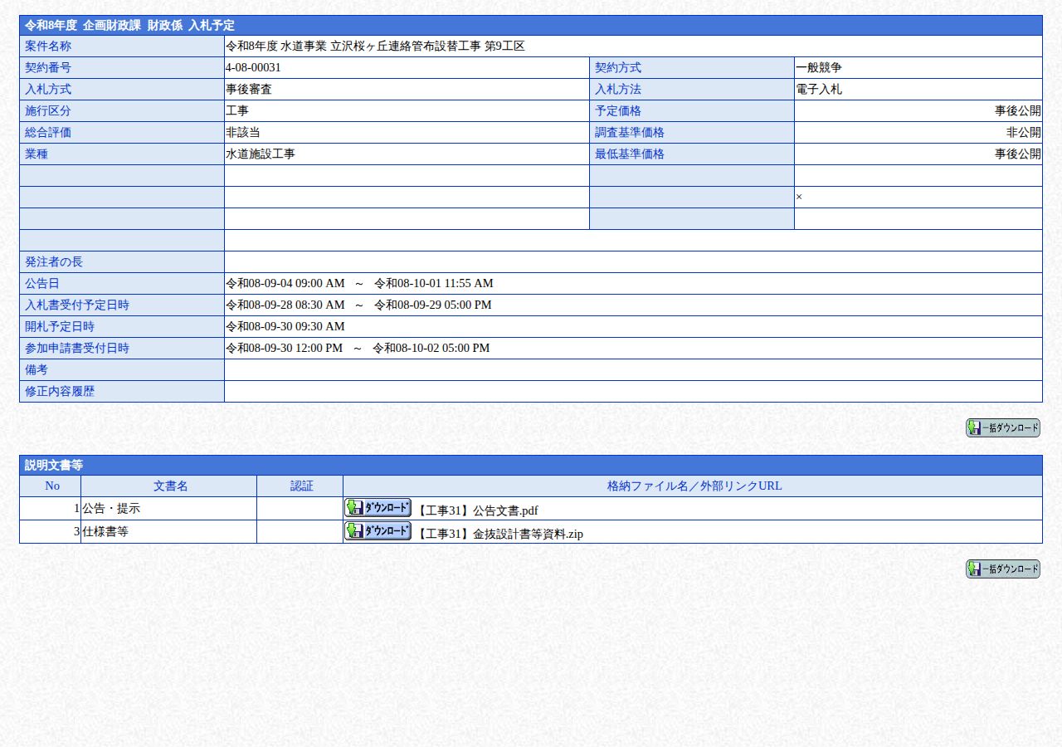
Task: Download the 公告文書.pdf file
Action: (x=378, y=507)
